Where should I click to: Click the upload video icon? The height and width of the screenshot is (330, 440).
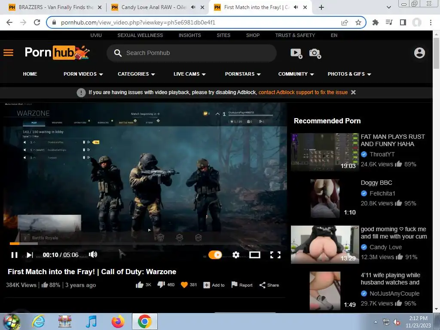[296, 53]
